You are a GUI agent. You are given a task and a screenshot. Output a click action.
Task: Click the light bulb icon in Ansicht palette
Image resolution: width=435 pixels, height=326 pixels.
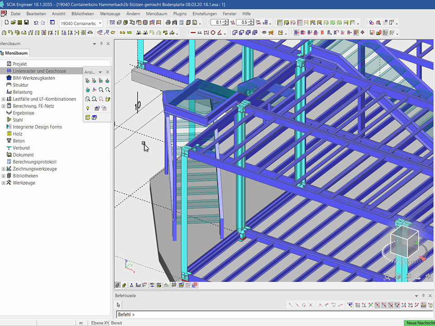(x=87, y=108)
